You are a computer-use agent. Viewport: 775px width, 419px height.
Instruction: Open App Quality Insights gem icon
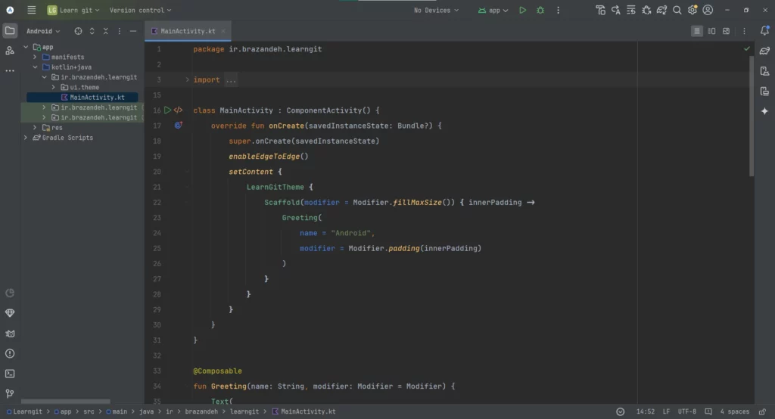(x=10, y=313)
